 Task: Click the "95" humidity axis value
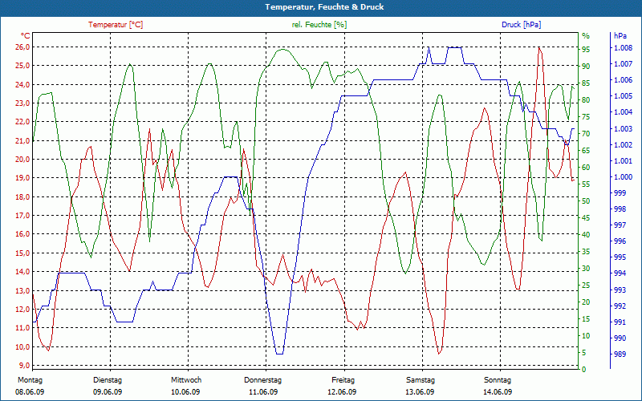587,50
